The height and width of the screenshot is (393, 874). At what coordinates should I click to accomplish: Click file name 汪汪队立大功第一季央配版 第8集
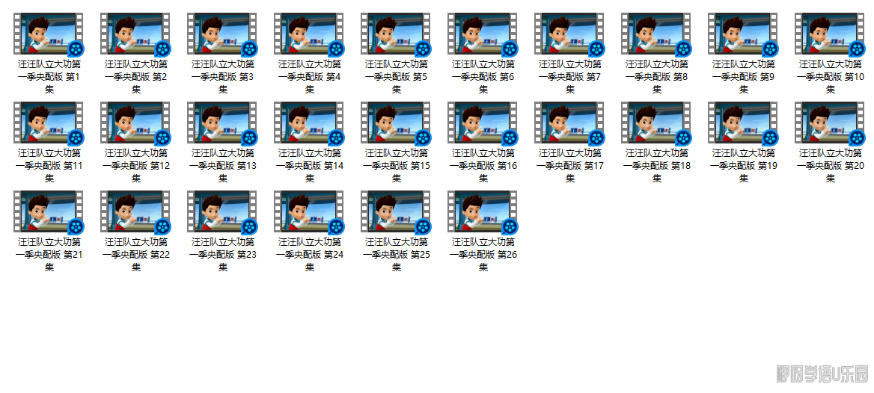(x=657, y=77)
